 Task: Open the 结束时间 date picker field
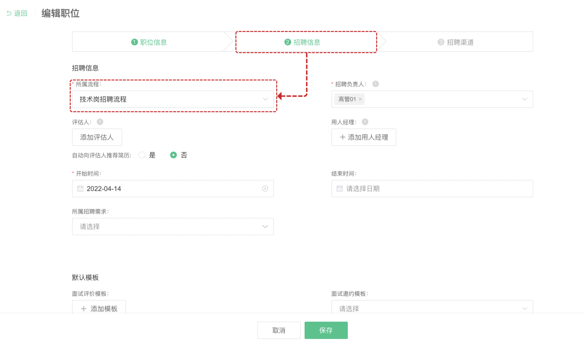pos(432,189)
